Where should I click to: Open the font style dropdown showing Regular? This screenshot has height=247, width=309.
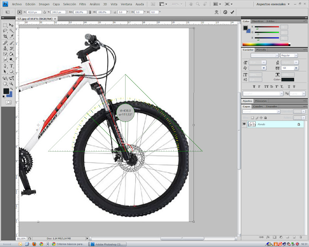tap(289, 56)
